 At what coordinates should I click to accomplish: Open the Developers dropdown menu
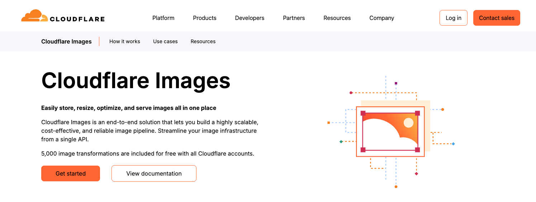(x=250, y=18)
